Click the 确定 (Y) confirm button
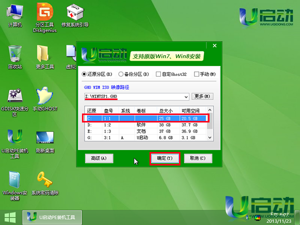 point(165,158)
